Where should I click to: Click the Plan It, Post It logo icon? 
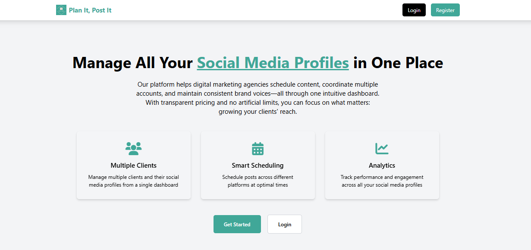pos(61,10)
